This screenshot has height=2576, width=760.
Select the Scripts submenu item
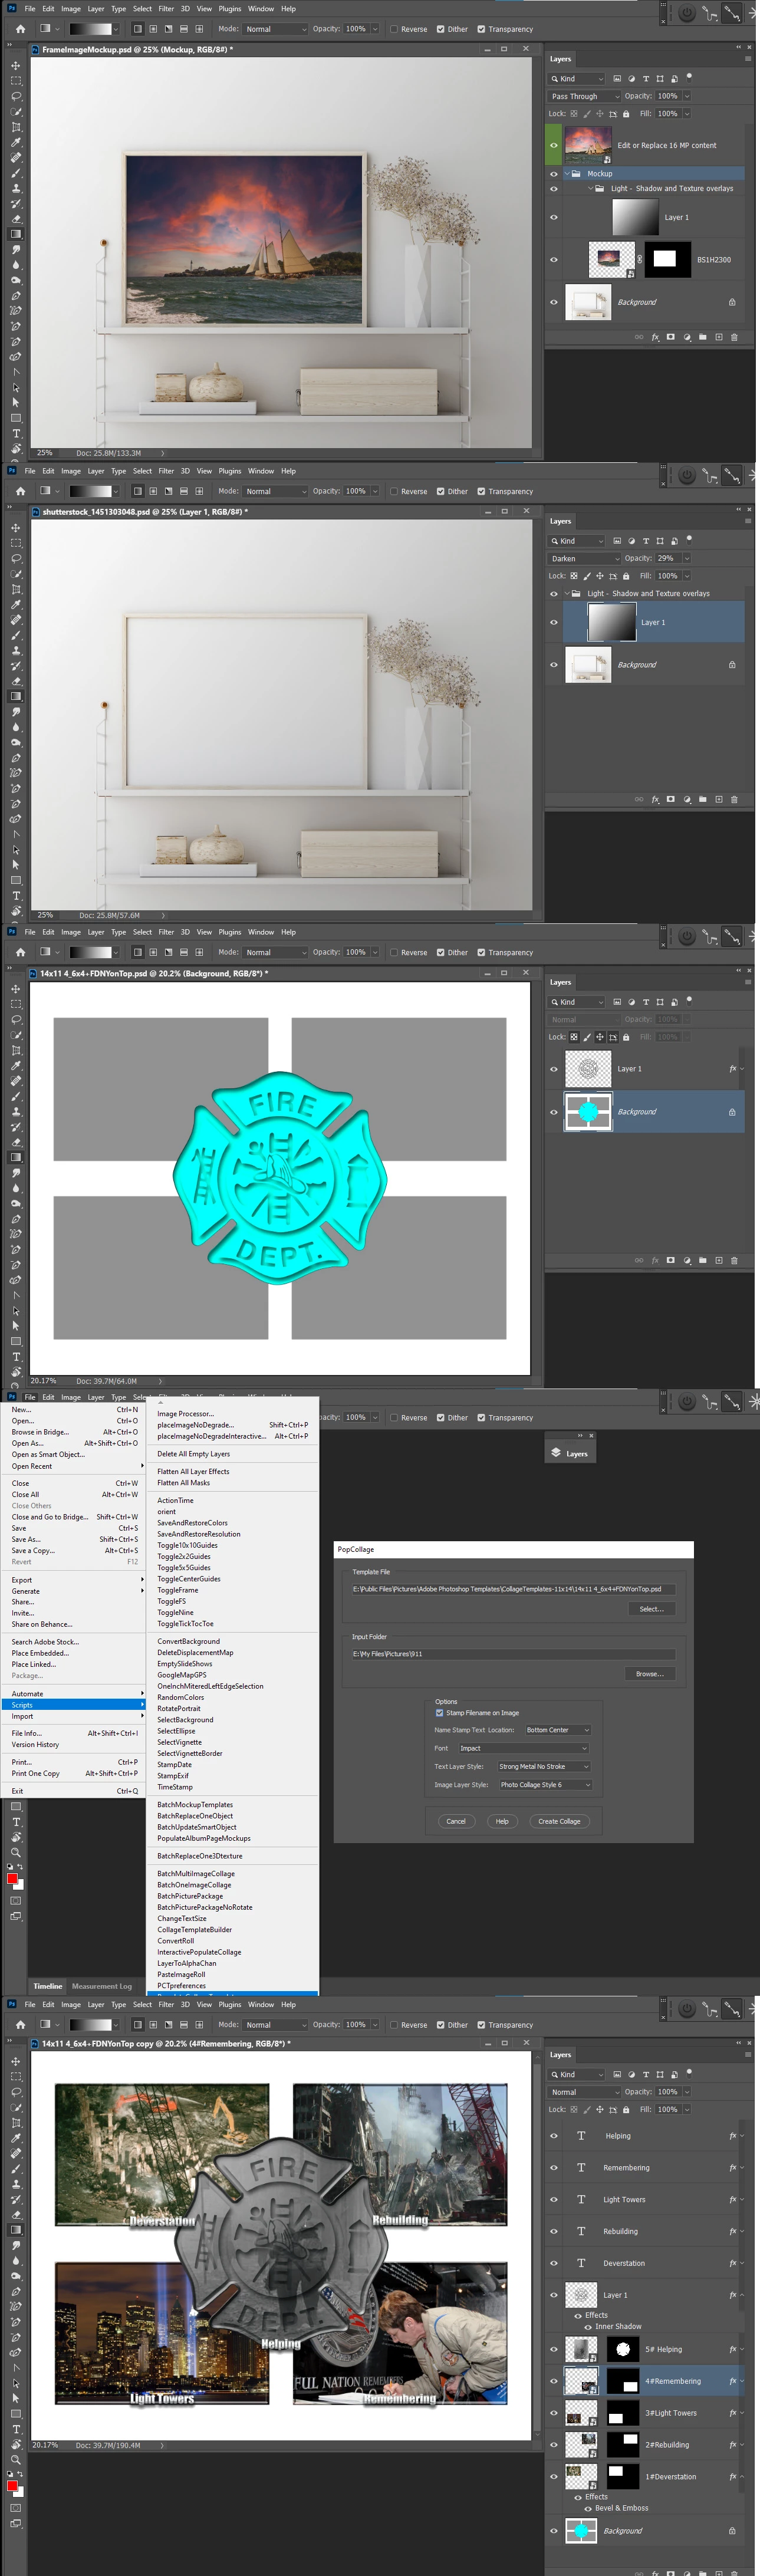73,1705
